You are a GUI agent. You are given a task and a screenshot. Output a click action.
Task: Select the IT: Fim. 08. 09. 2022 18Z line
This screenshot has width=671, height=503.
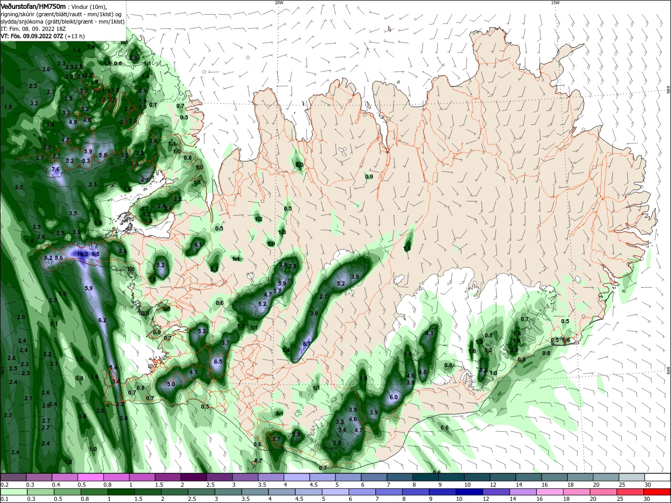34,29
